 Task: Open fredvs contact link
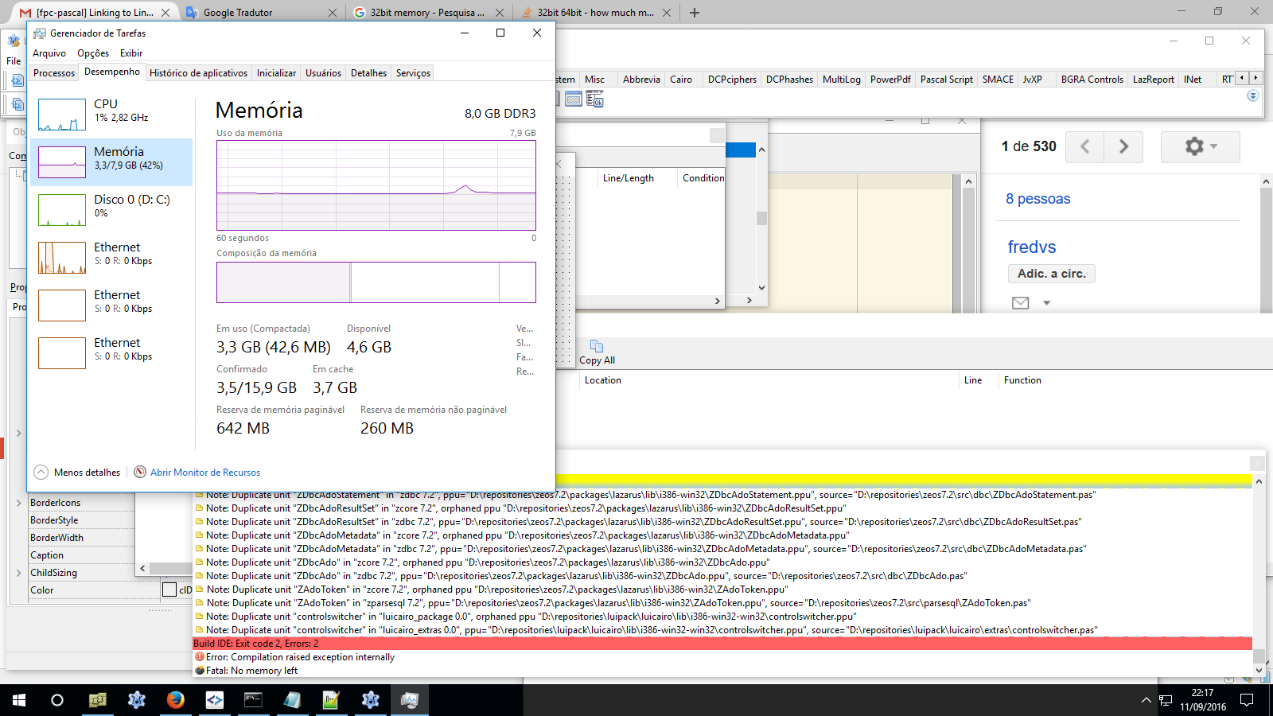[x=1032, y=247]
